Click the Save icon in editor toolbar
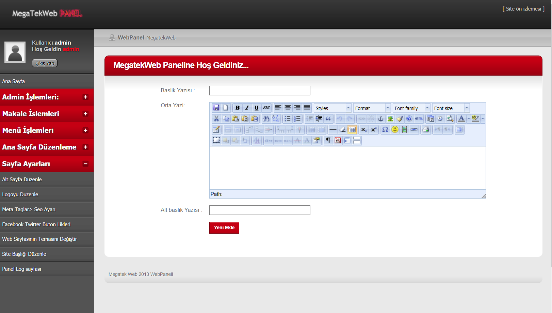Viewport: 552px width, 313px height. (216, 108)
